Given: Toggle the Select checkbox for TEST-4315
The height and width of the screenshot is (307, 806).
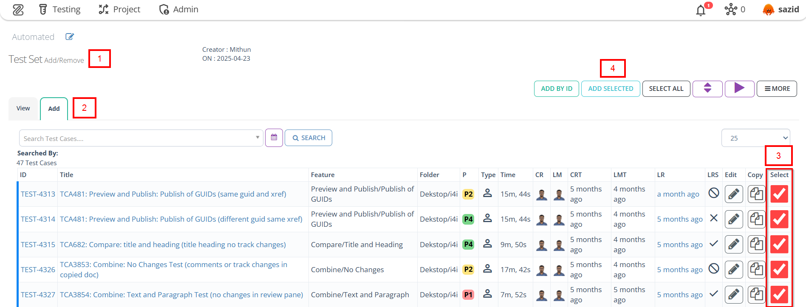Looking at the screenshot, I should coord(779,244).
